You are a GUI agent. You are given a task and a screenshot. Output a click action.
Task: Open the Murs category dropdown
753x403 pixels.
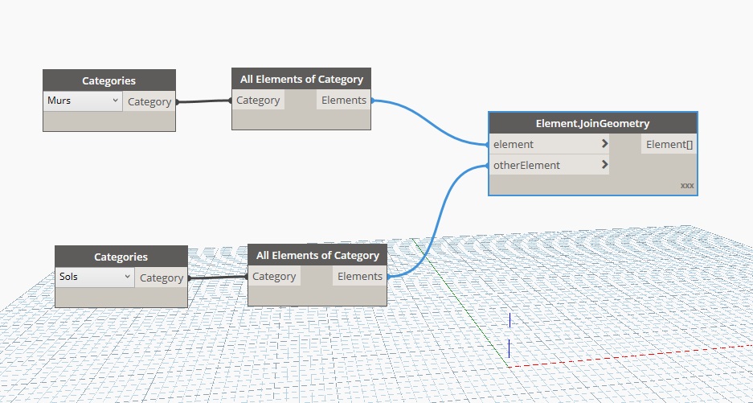[82, 101]
